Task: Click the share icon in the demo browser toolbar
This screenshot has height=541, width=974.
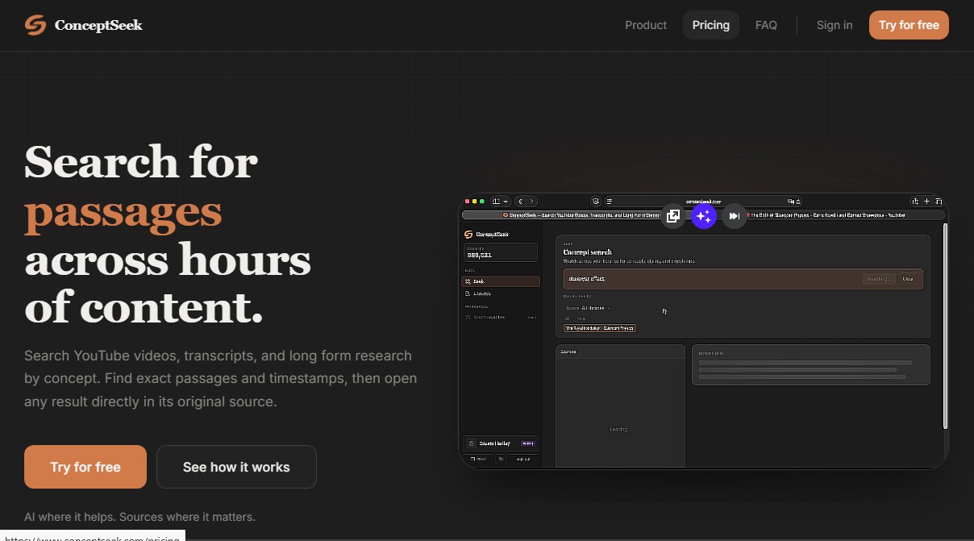Action: click(x=915, y=202)
